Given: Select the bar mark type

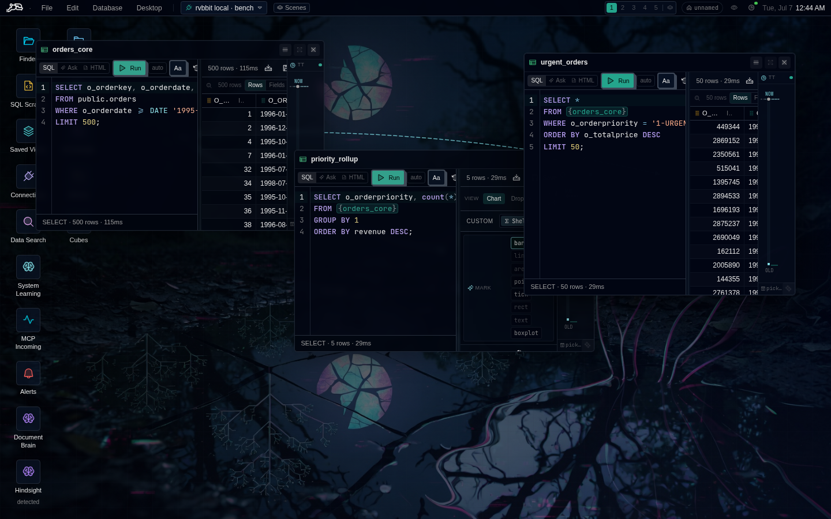Looking at the screenshot, I should [x=518, y=243].
